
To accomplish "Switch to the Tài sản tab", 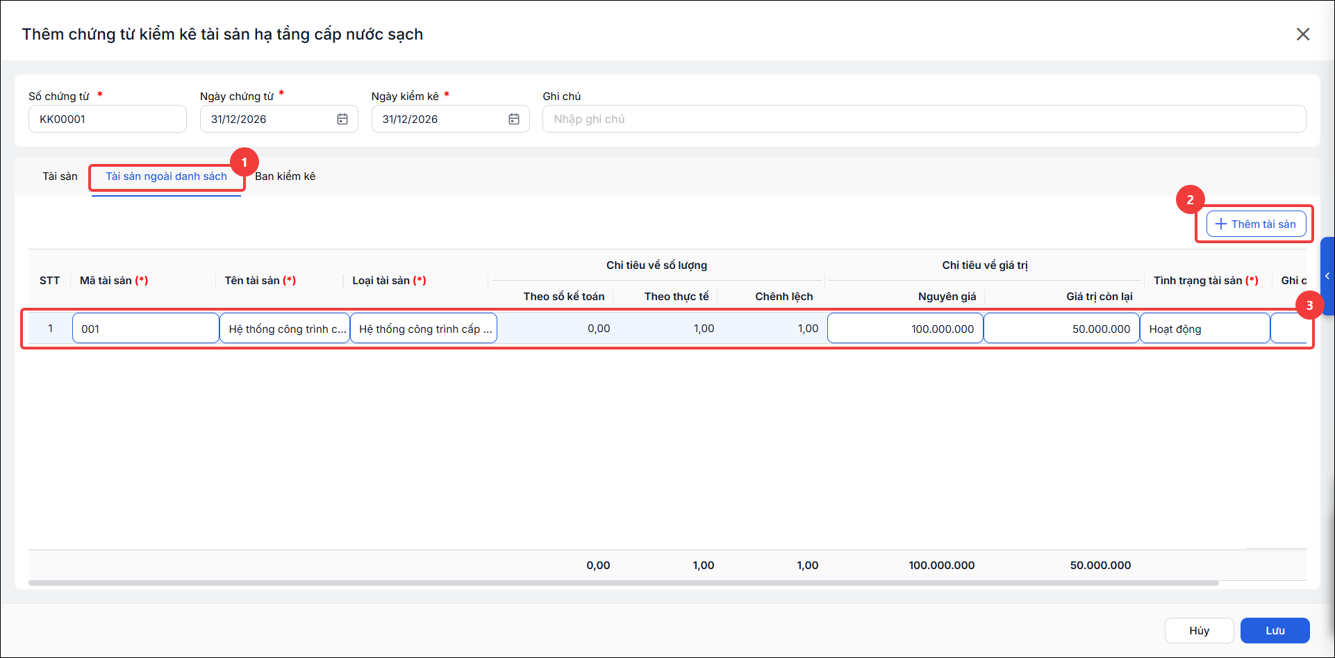I will coord(60,176).
